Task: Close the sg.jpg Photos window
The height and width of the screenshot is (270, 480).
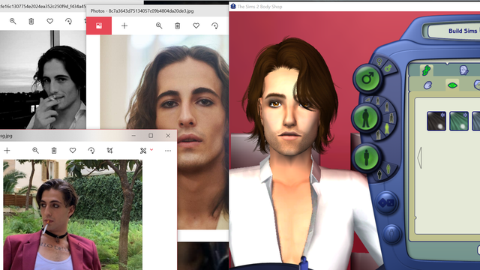Action: click(x=168, y=136)
